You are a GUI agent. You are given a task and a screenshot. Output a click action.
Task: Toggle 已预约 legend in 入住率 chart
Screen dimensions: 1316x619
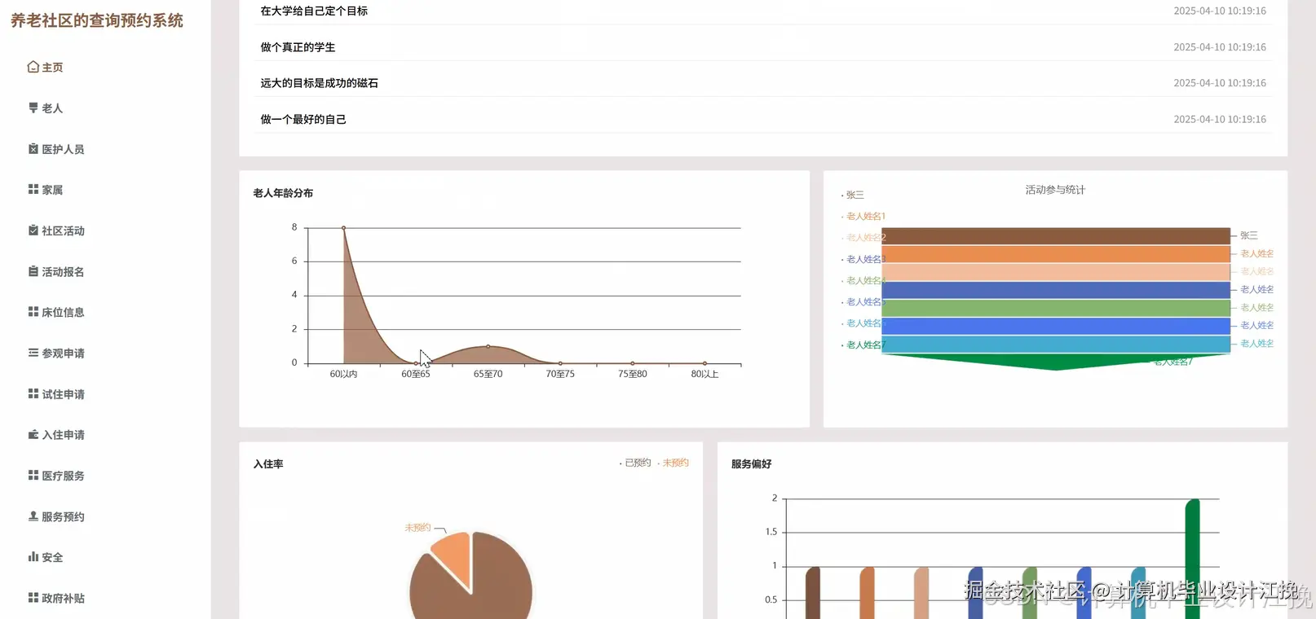tap(635, 463)
